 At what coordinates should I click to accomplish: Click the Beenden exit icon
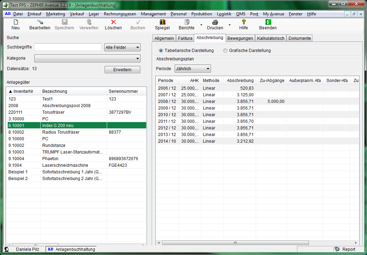click(x=268, y=22)
